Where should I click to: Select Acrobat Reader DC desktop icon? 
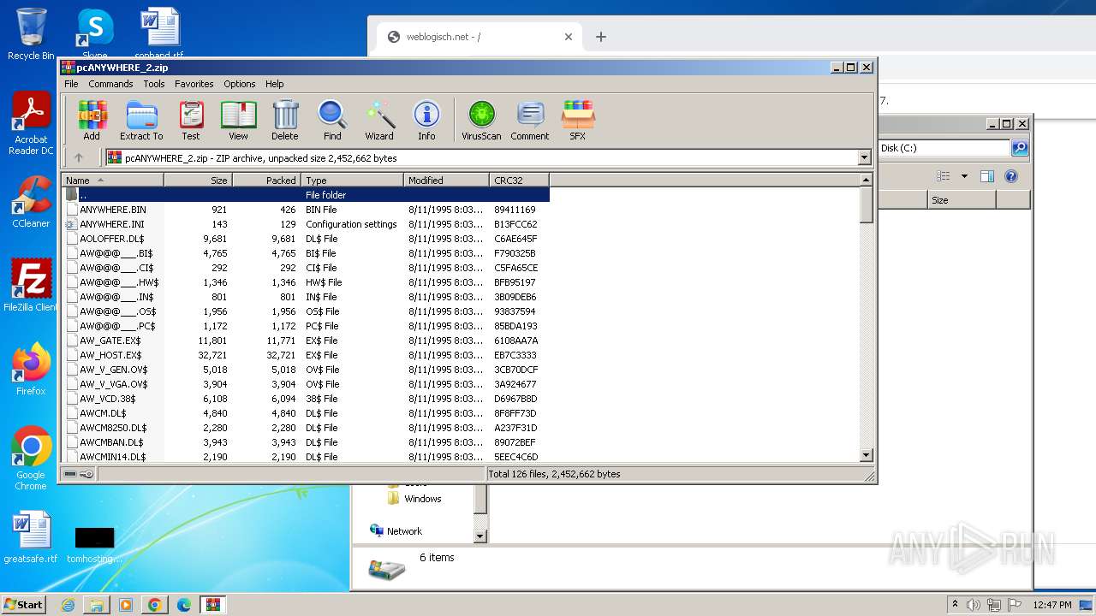click(x=31, y=124)
